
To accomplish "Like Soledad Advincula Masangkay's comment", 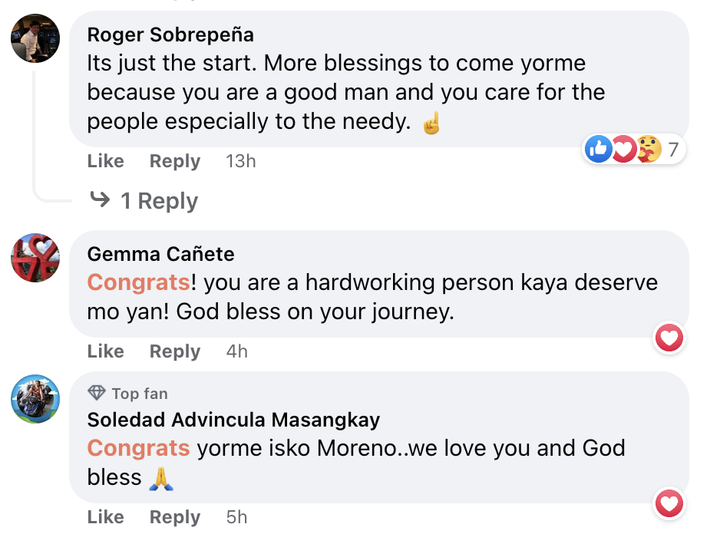I will [x=106, y=517].
